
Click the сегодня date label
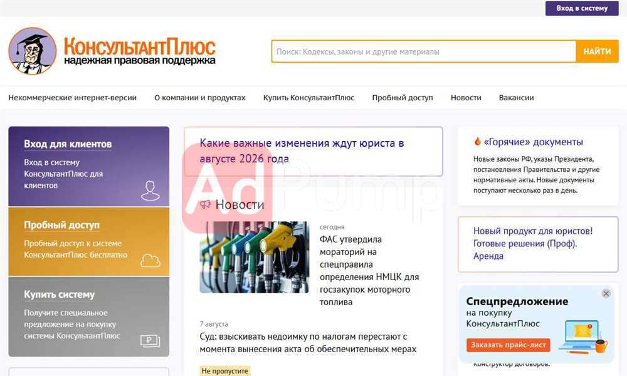pos(332,227)
